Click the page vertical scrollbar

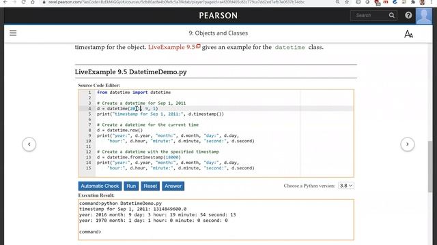tap(430, 166)
